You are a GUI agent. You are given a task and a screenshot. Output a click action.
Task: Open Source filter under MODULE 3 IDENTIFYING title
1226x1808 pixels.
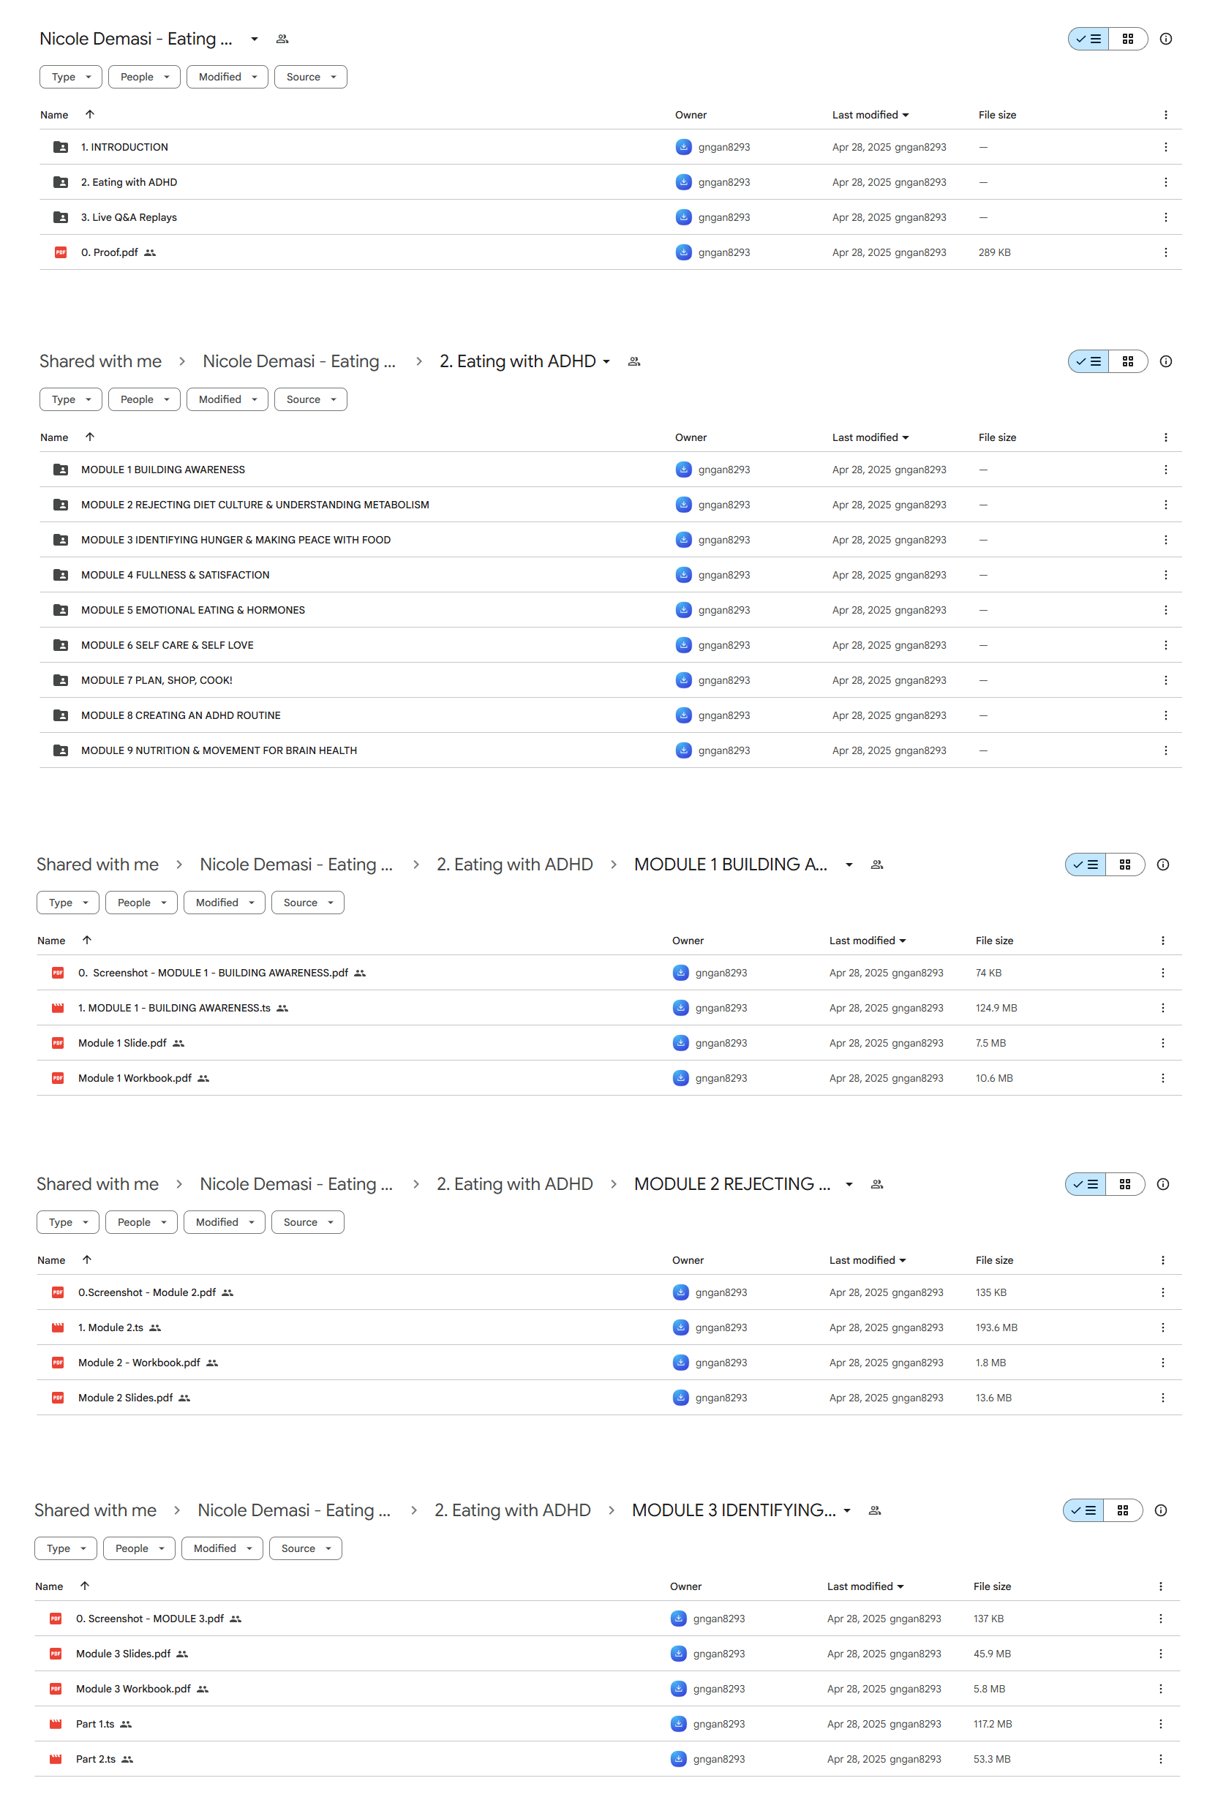coord(306,1548)
